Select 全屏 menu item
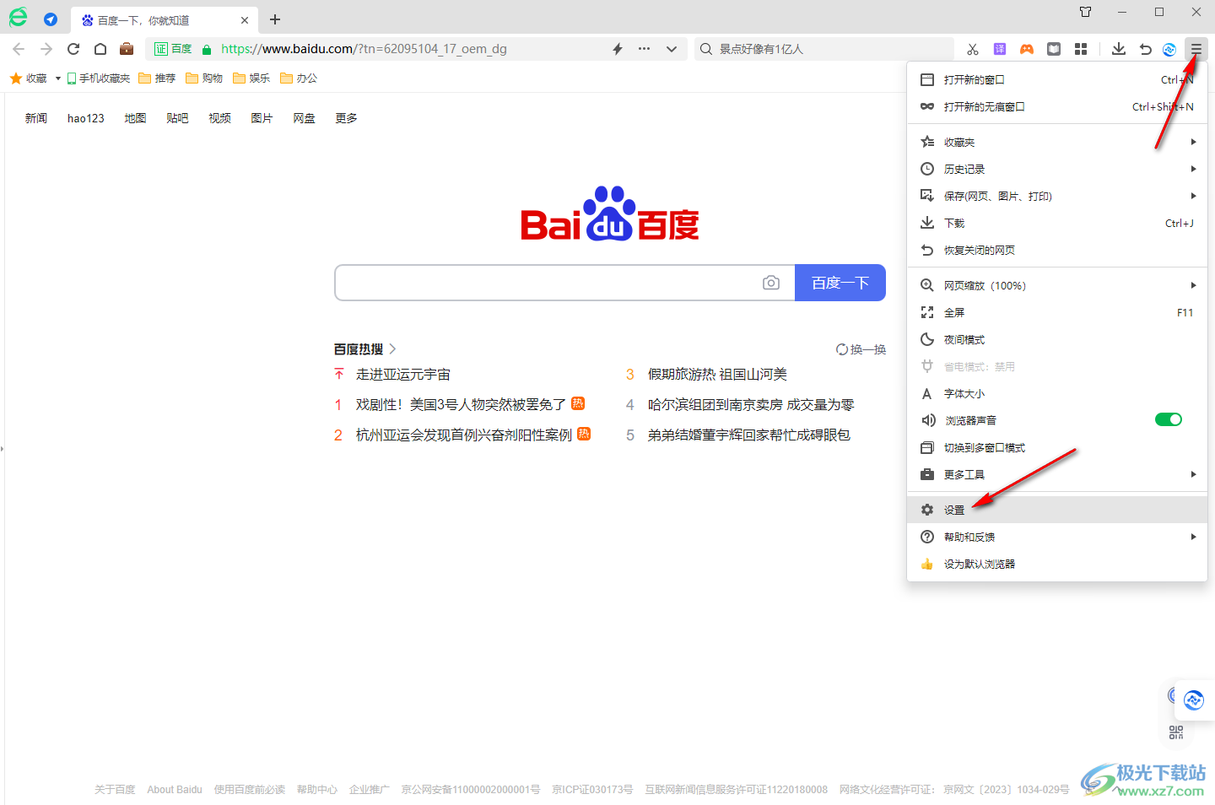 pos(1057,312)
